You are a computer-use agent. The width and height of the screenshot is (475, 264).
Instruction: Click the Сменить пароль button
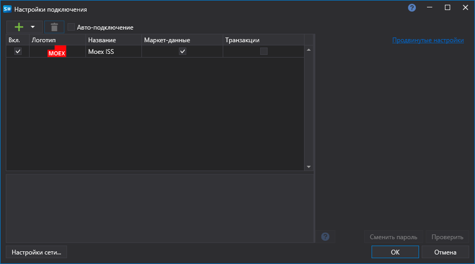[394, 237]
